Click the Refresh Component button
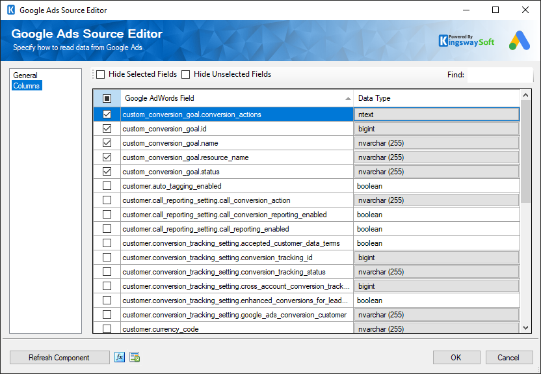 pos(59,358)
